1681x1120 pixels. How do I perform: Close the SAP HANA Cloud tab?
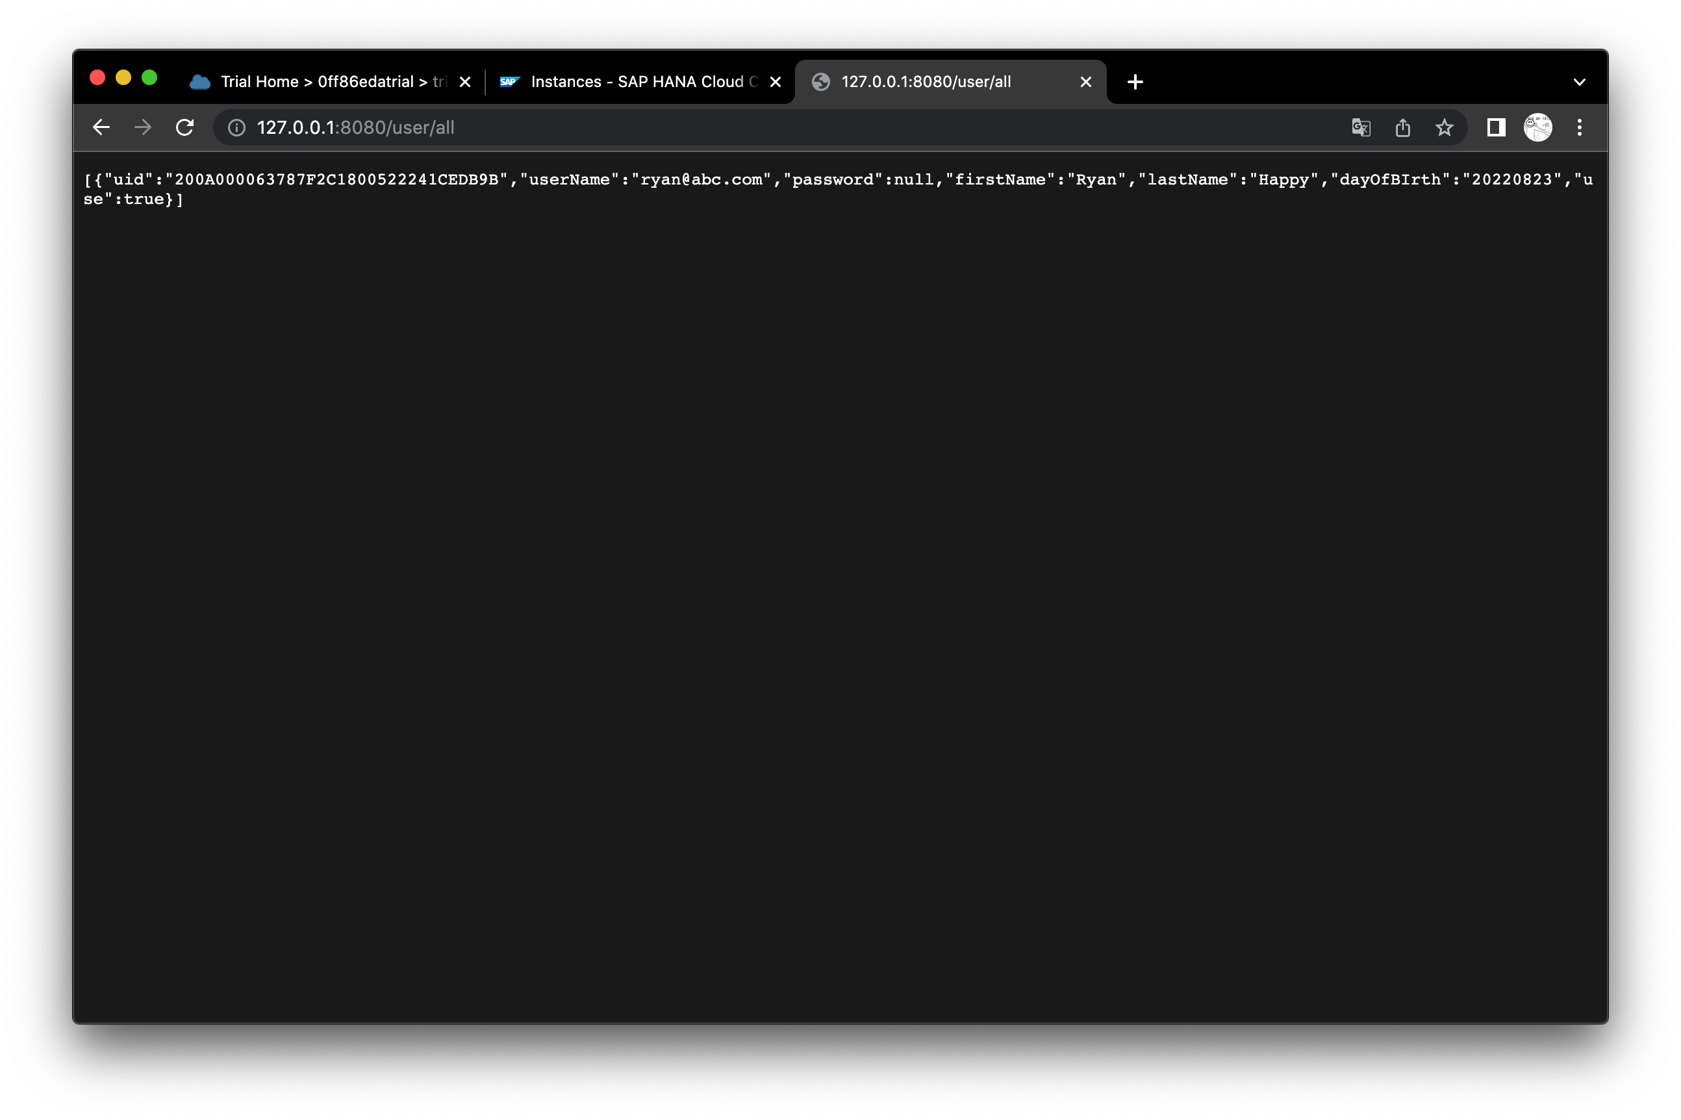coord(776,82)
